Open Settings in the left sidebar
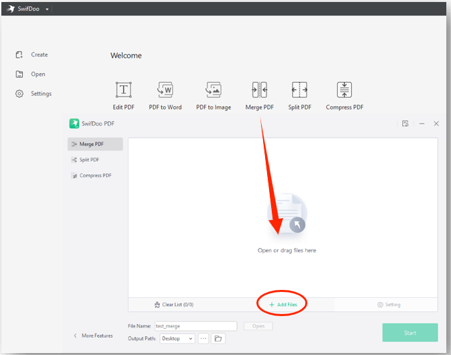This screenshot has width=451, height=355. (34, 94)
